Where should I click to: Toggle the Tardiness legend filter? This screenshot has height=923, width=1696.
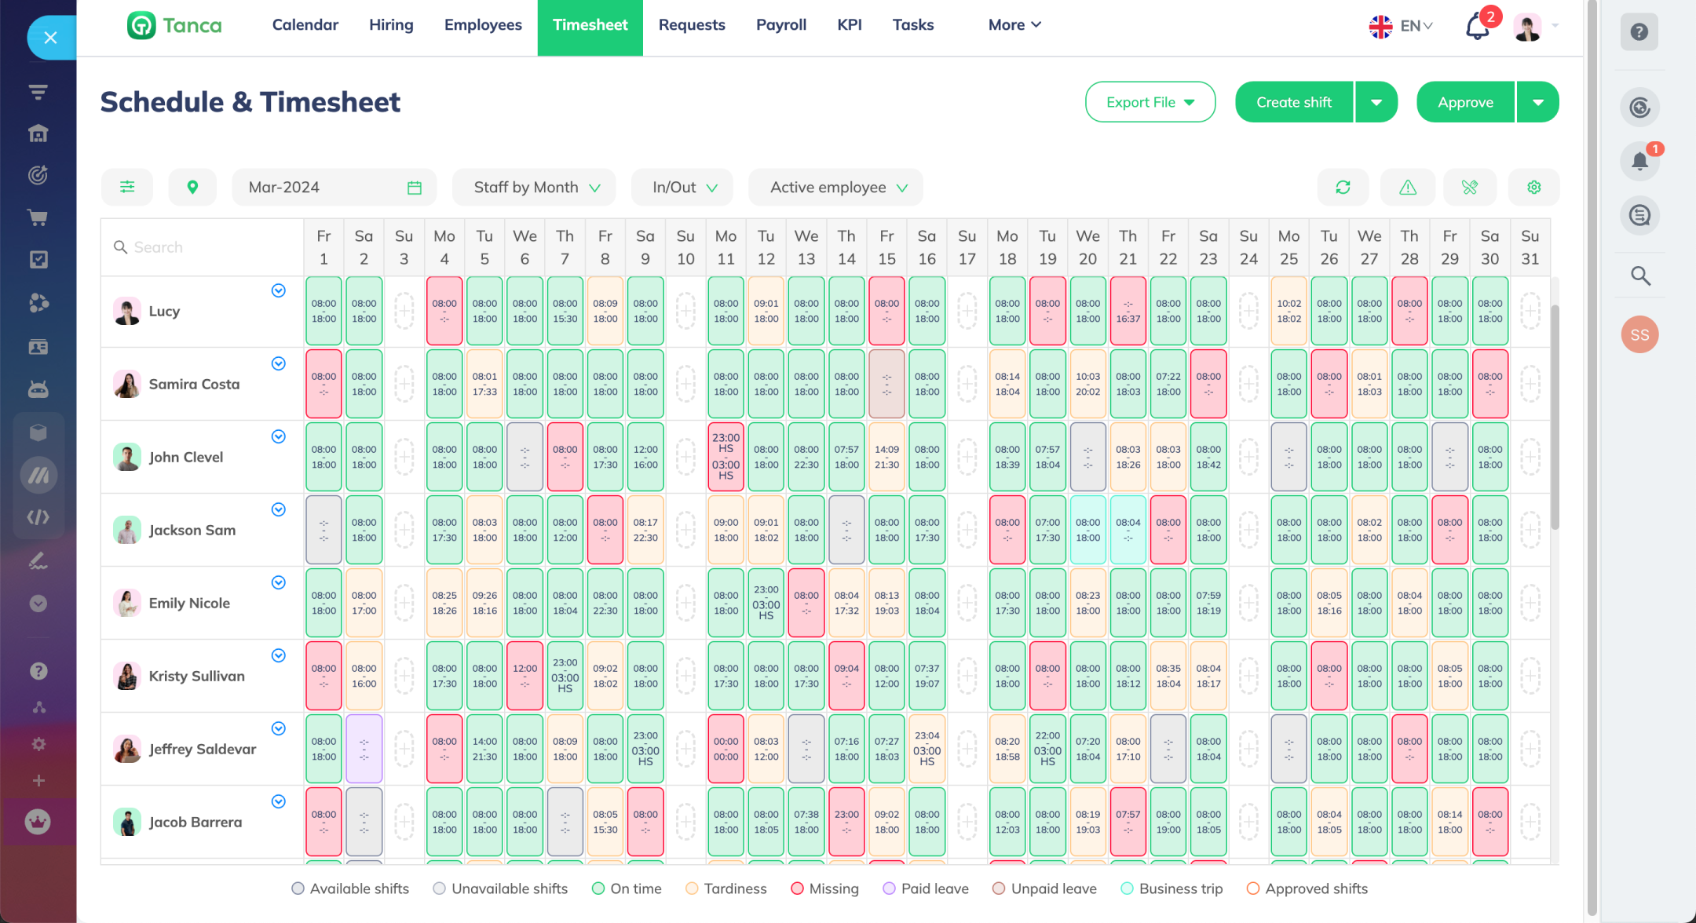(x=726, y=888)
